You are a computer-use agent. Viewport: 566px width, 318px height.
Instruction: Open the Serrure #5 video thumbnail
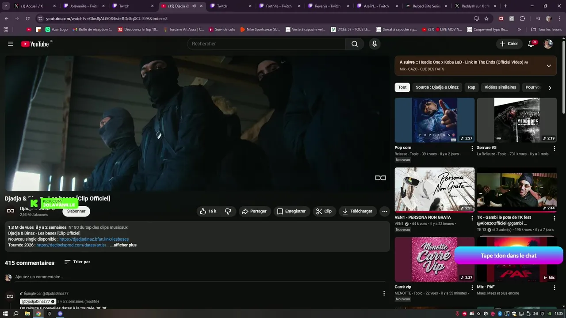(517, 120)
